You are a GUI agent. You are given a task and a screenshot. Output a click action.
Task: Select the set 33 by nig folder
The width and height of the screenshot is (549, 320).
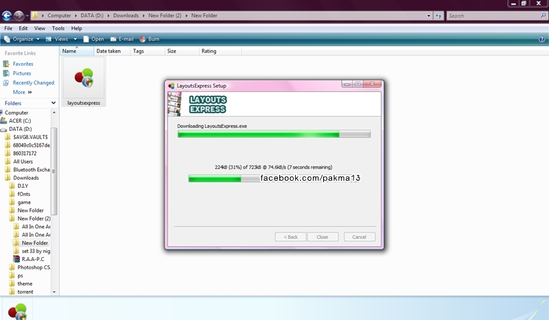(36, 251)
